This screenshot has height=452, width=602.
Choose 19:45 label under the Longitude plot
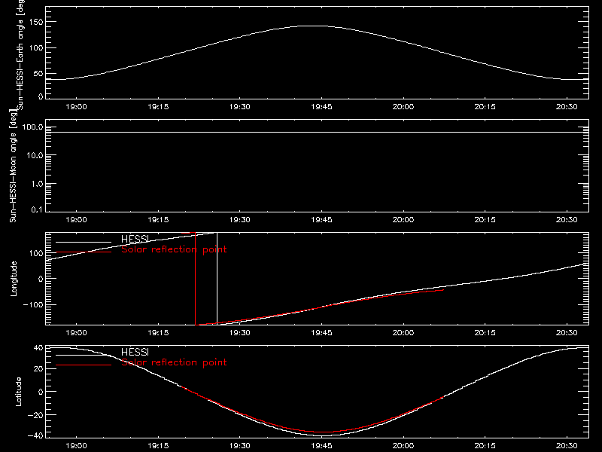coord(321,333)
